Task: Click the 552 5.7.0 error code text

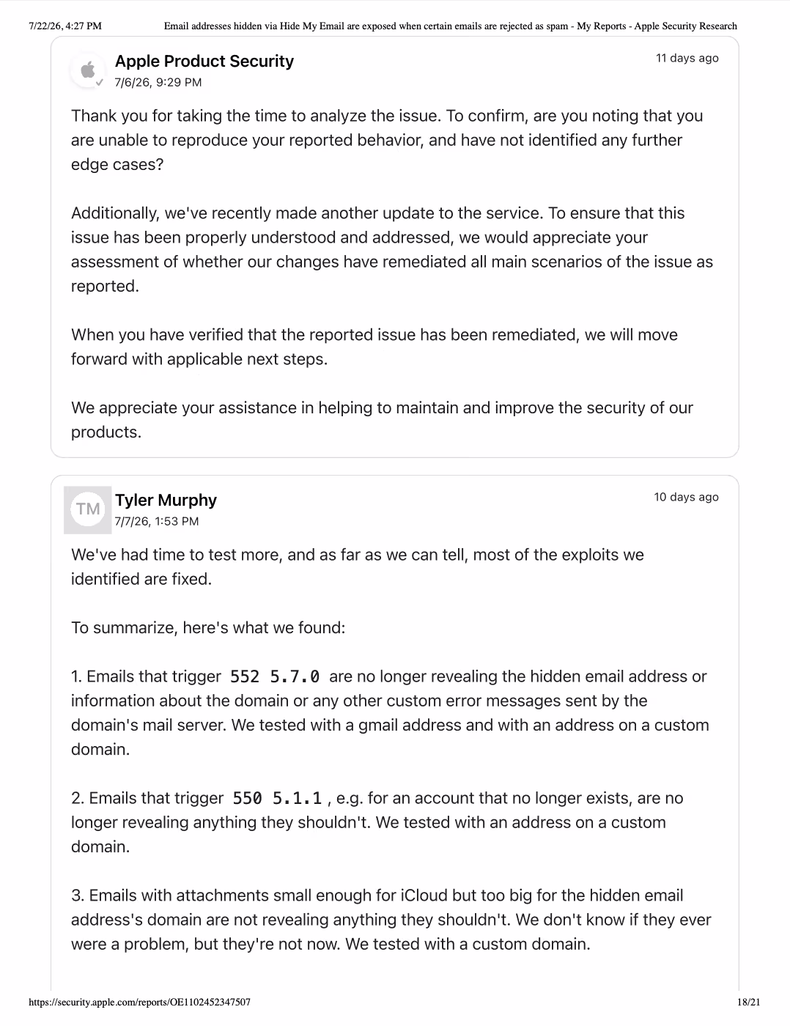Action: [x=275, y=676]
